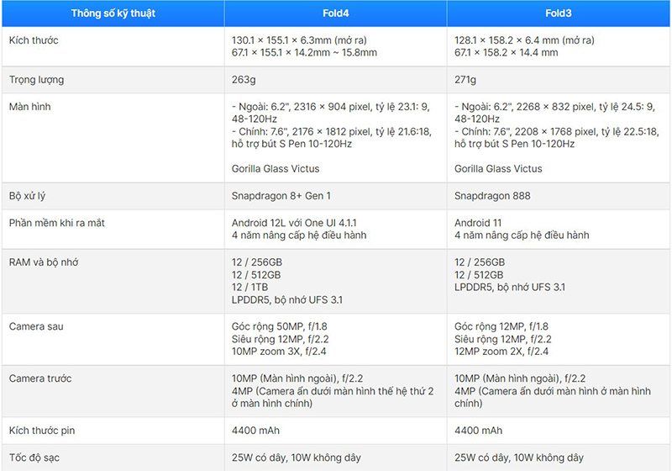Click the Fold4 column header

335,13
